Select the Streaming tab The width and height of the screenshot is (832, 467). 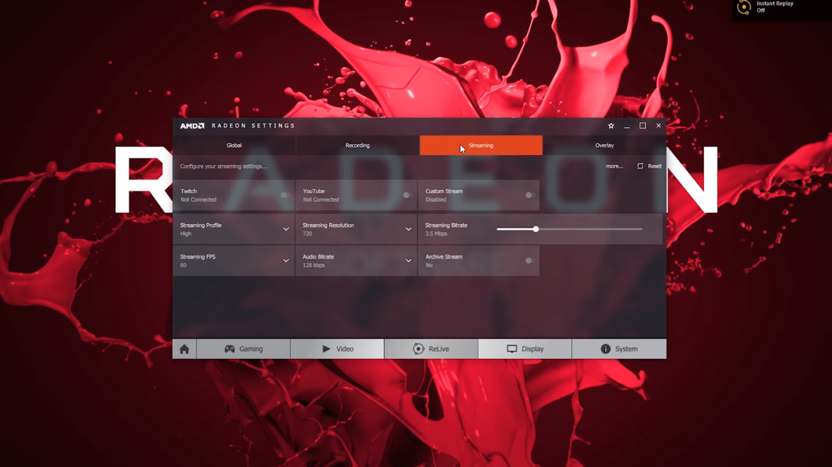481,145
